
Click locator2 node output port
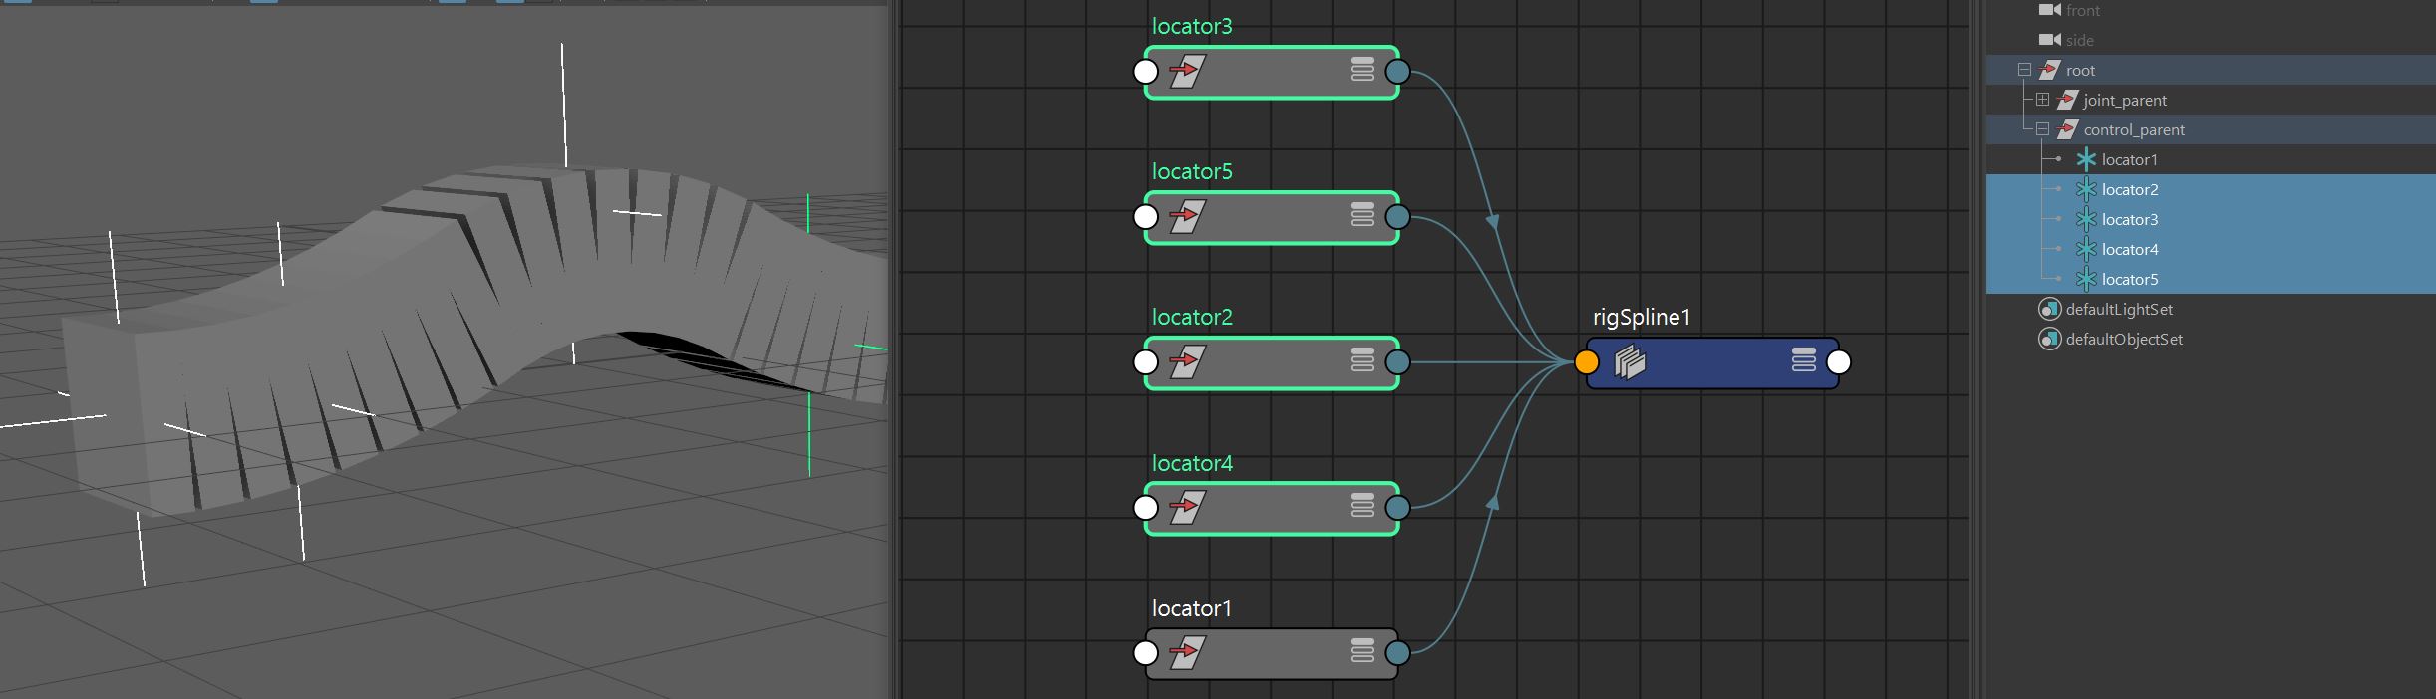[1398, 362]
